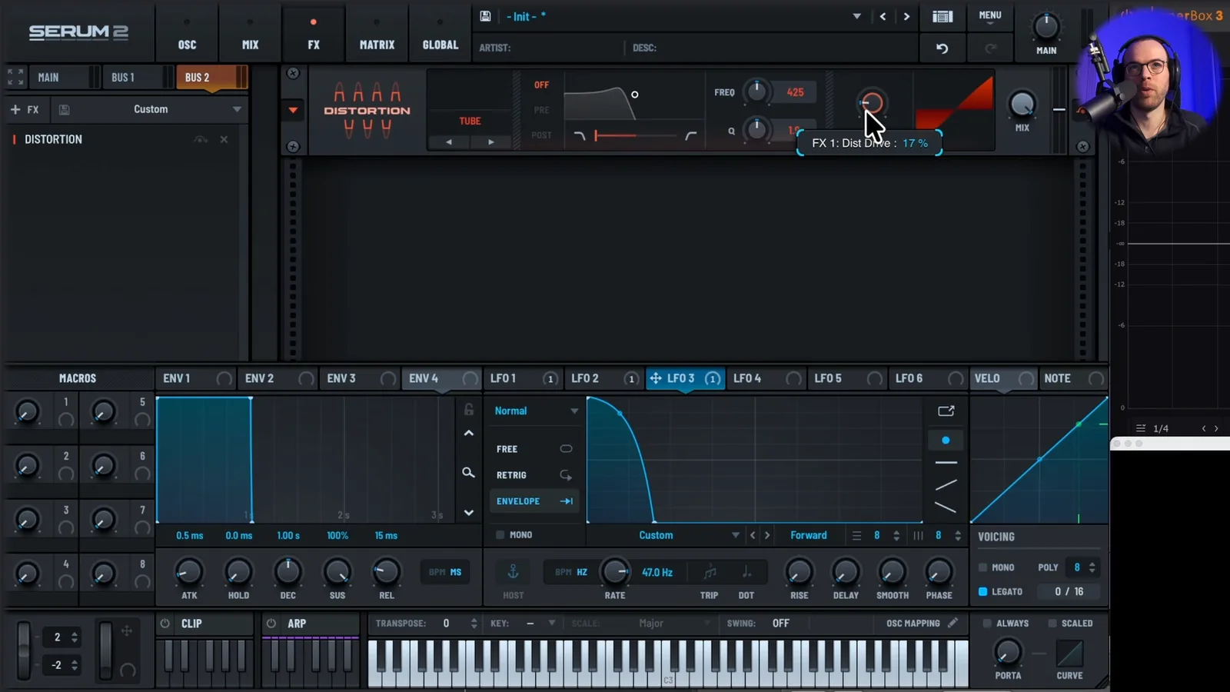Enable the MONO checkbox under Voicing
Viewport: 1230px width, 692px height.
(x=982, y=567)
